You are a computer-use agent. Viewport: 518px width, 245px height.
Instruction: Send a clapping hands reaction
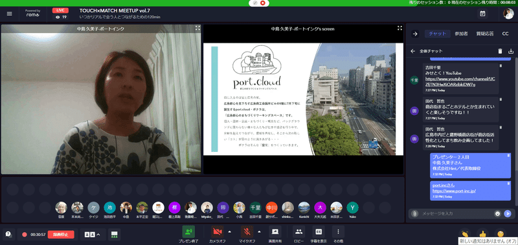(x=466, y=234)
